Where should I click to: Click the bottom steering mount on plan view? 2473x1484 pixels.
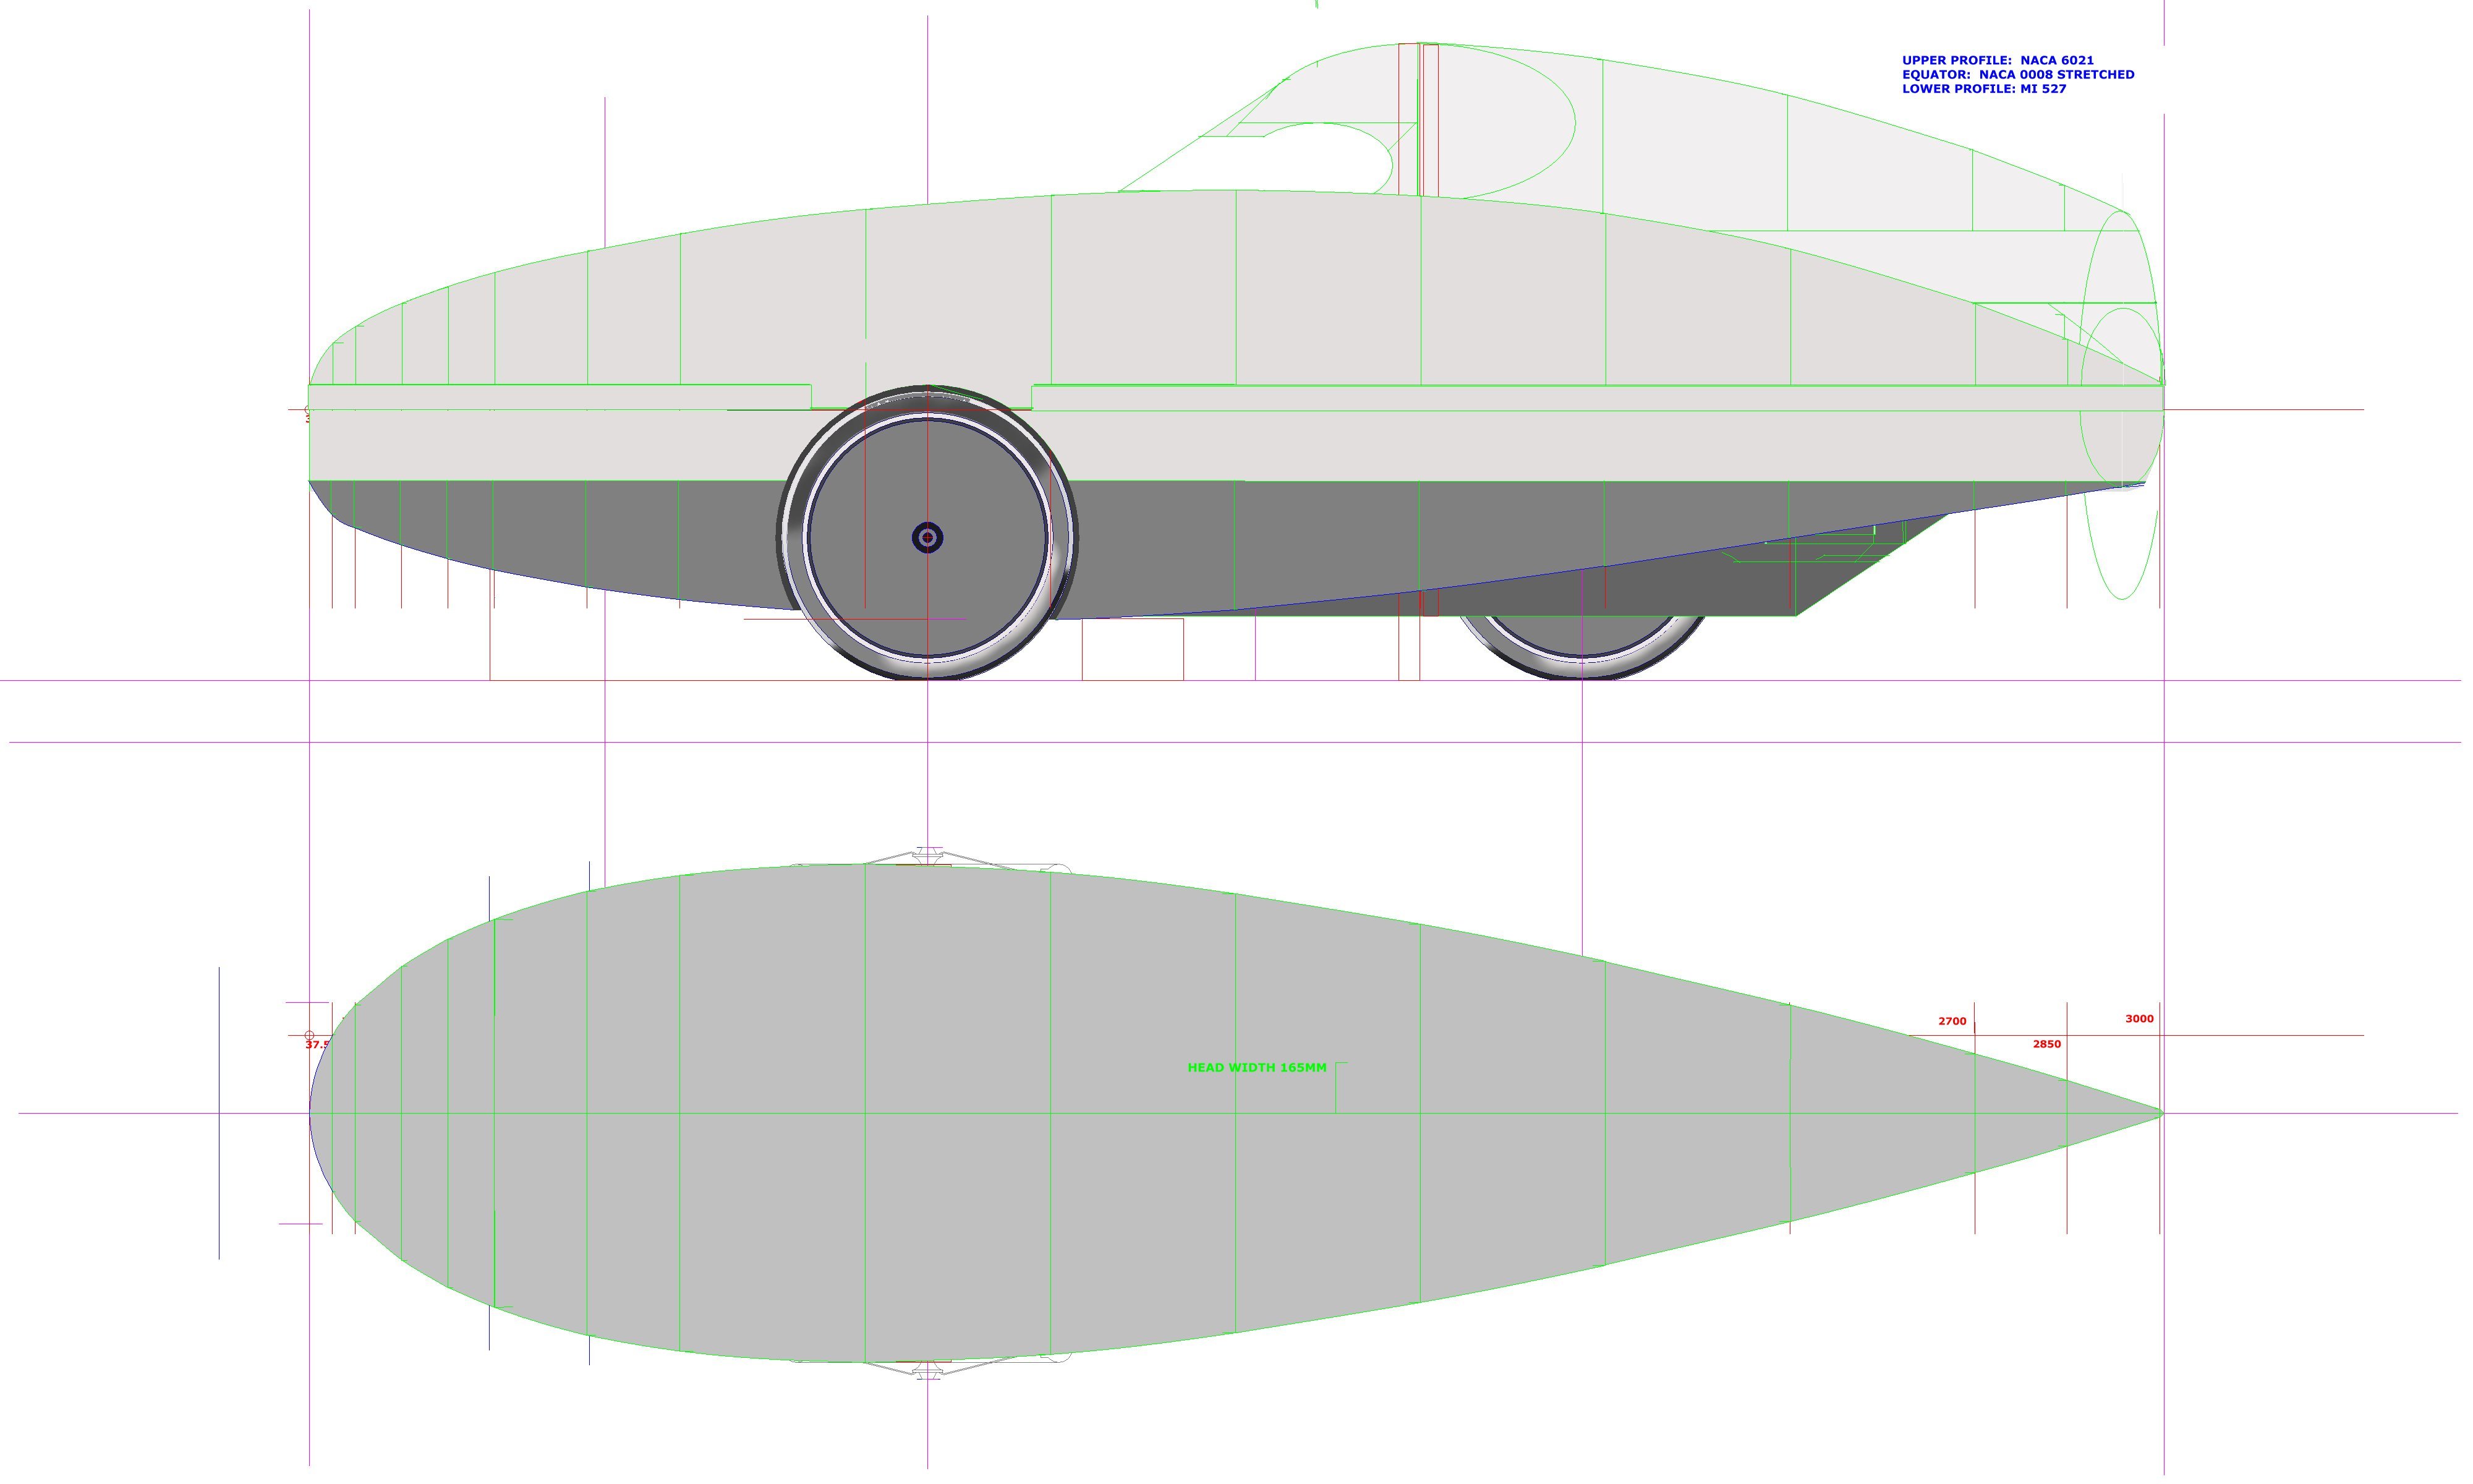coord(929,1371)
